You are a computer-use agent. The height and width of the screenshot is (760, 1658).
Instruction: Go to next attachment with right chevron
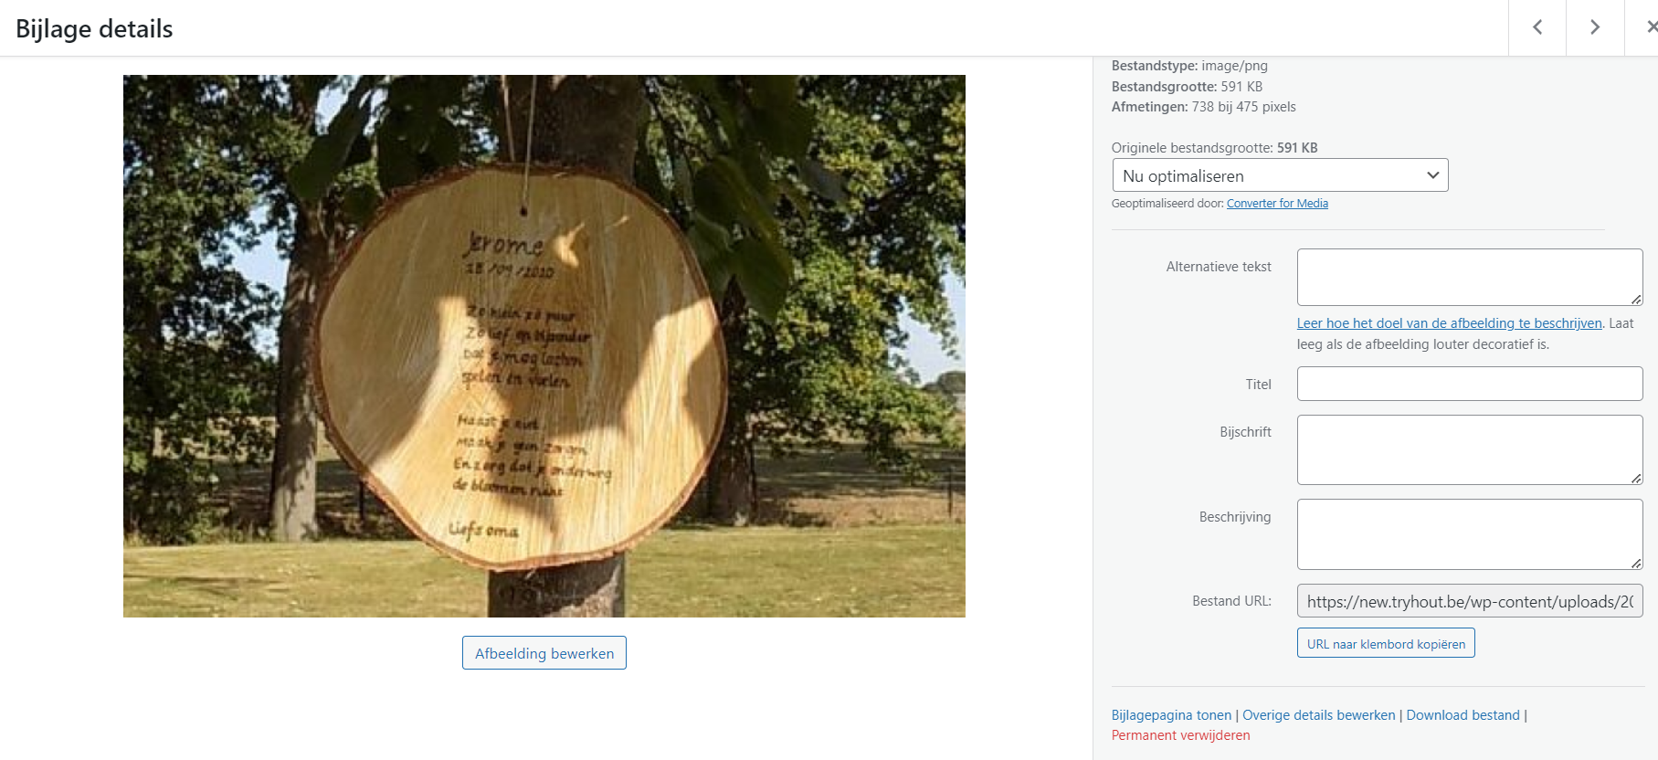click(1595, 27)
